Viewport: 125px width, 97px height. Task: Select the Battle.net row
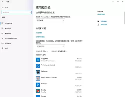59,85
